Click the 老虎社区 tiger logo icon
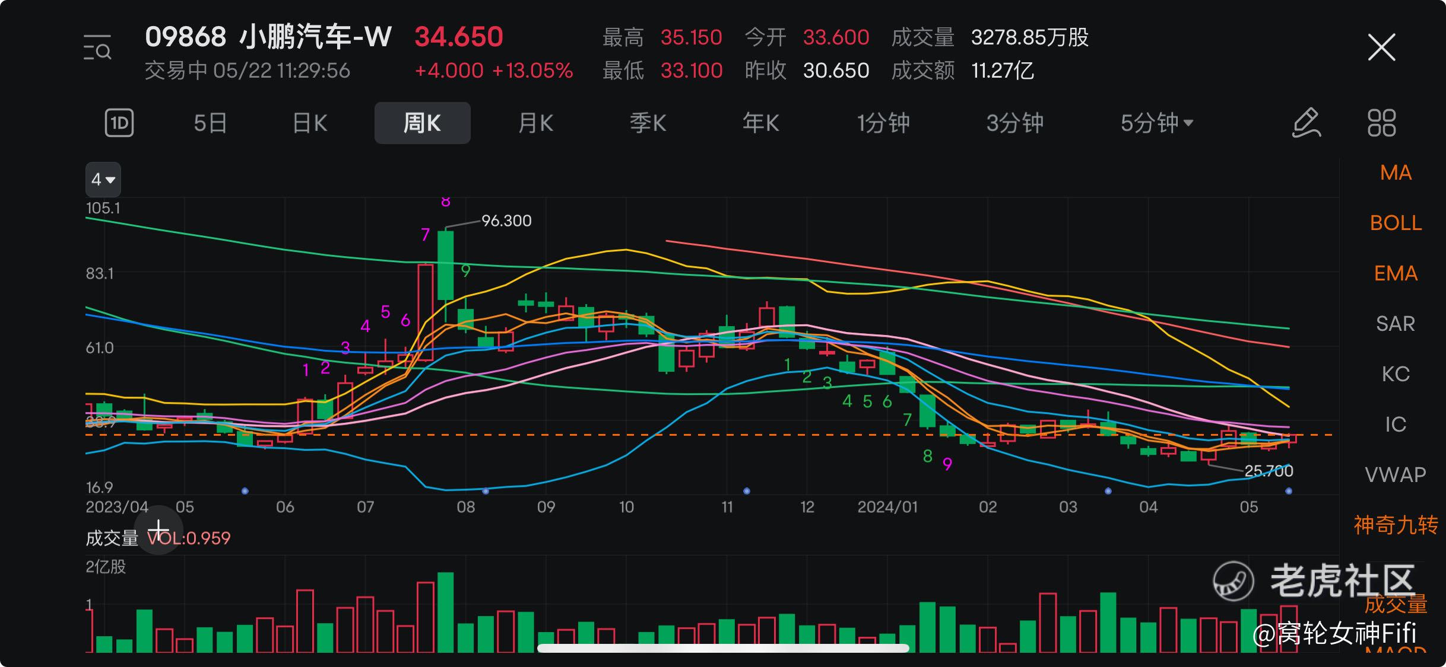This screenshot has height=667, width=1446. (x=1233, y=581)
